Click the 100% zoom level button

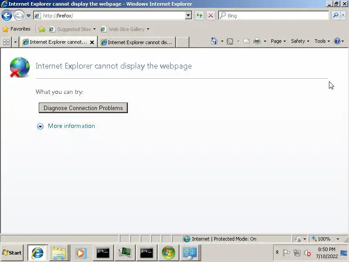pos(321,239)
